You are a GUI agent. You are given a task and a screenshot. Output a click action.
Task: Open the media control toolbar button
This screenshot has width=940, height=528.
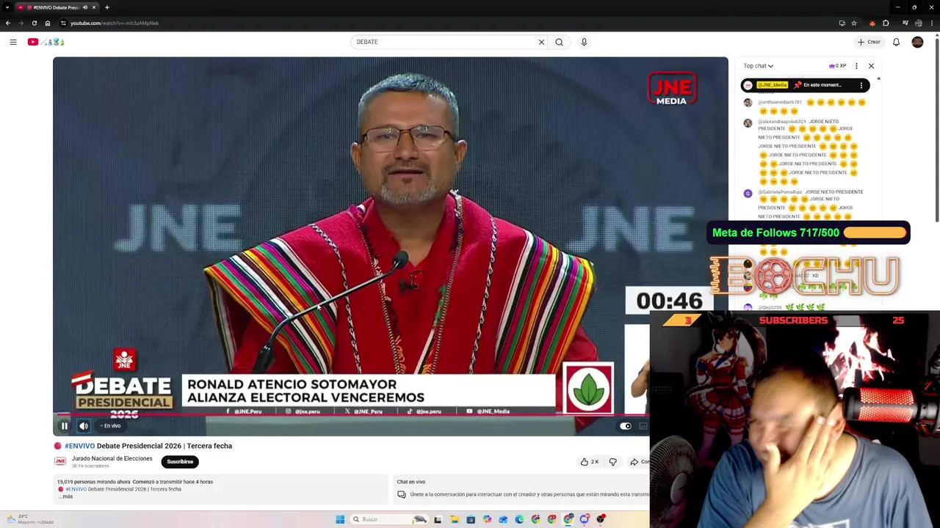905,23
